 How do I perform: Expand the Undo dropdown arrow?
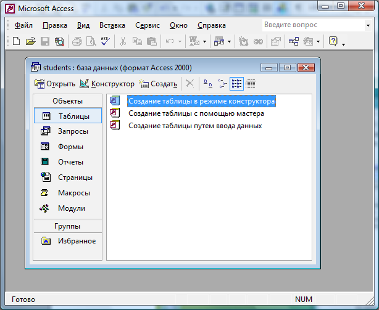[x=180, y=41]
